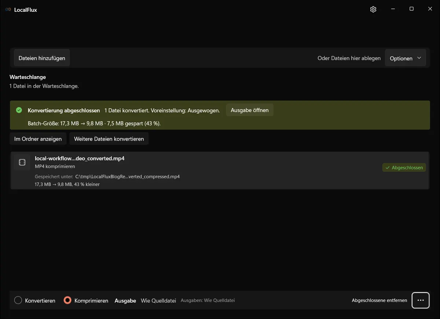Open the three-dots more actions menu

421,300
